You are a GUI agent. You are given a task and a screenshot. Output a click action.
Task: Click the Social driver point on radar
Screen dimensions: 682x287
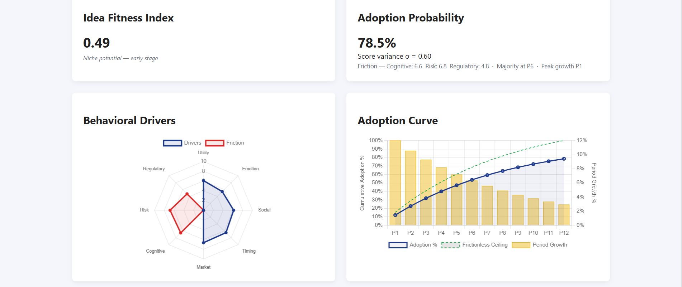(x=234, y=210)
